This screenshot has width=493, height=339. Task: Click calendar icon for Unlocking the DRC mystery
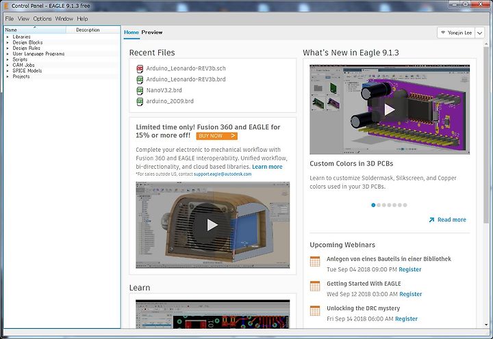coord(315,310)
